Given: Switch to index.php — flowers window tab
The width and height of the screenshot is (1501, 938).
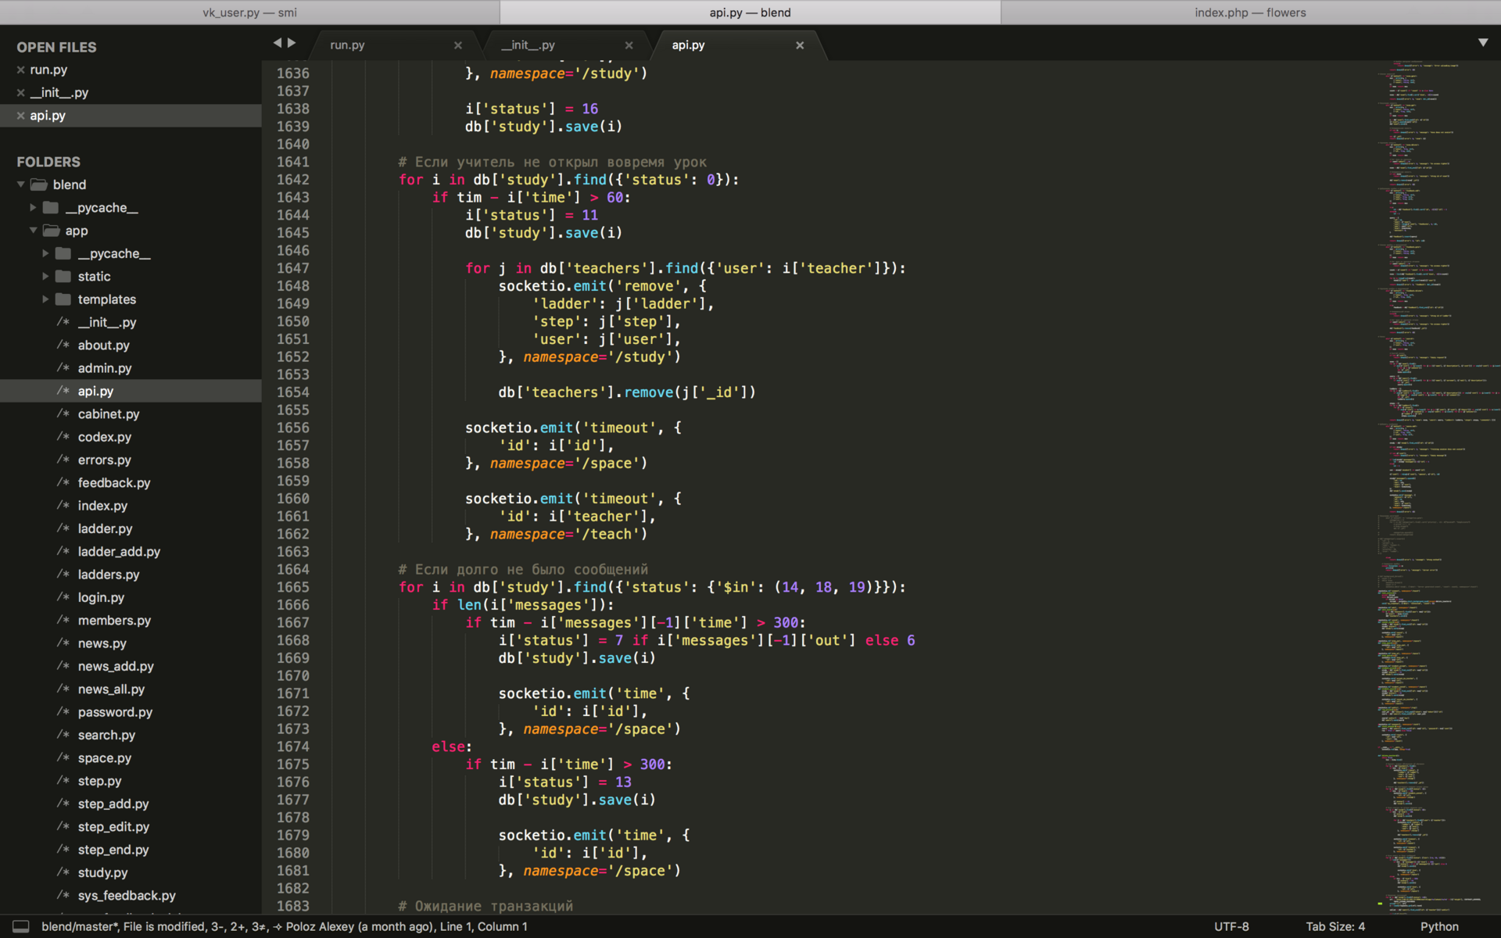Looking at the screenshot, I should pyautogui.click(x=1250, y=13).
